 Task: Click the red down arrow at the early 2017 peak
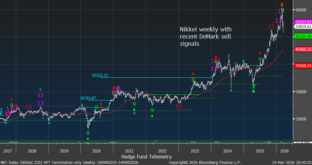coord(11,100)
